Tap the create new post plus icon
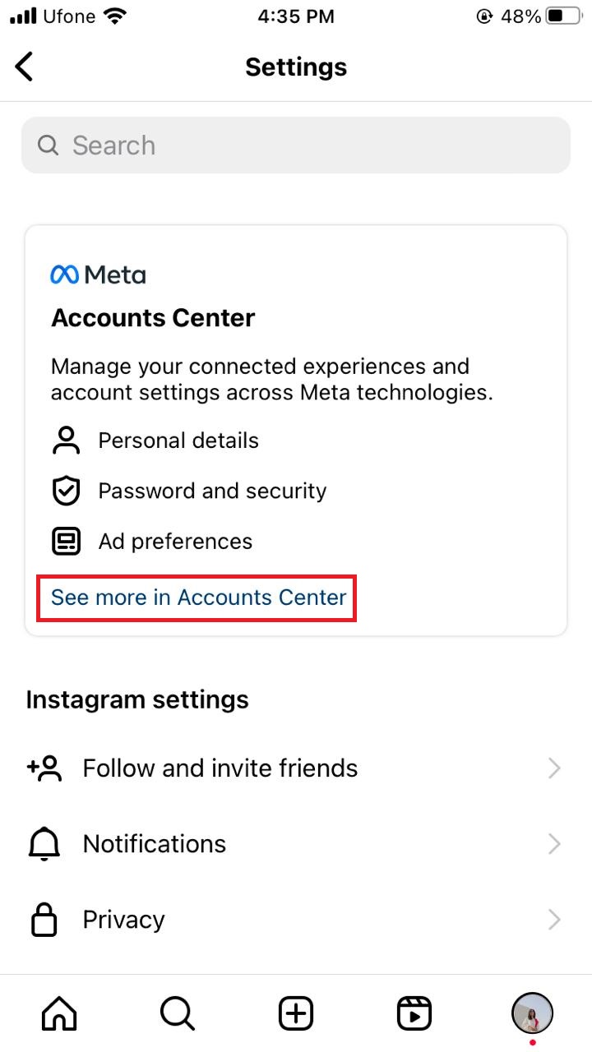The image size is (592, 1052). click(x=296, y=1013)
